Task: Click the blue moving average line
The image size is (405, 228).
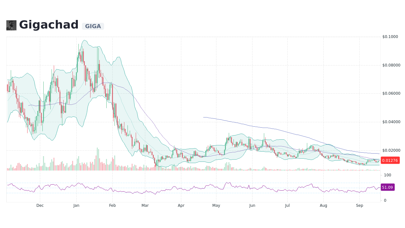Action: 253,127
